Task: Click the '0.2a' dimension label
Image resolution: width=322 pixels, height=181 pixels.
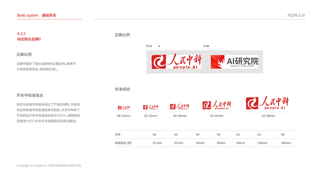Action: click(149, 46)
